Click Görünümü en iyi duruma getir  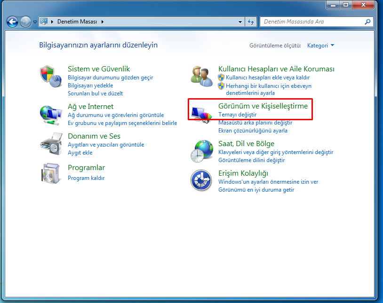point(256,190)
